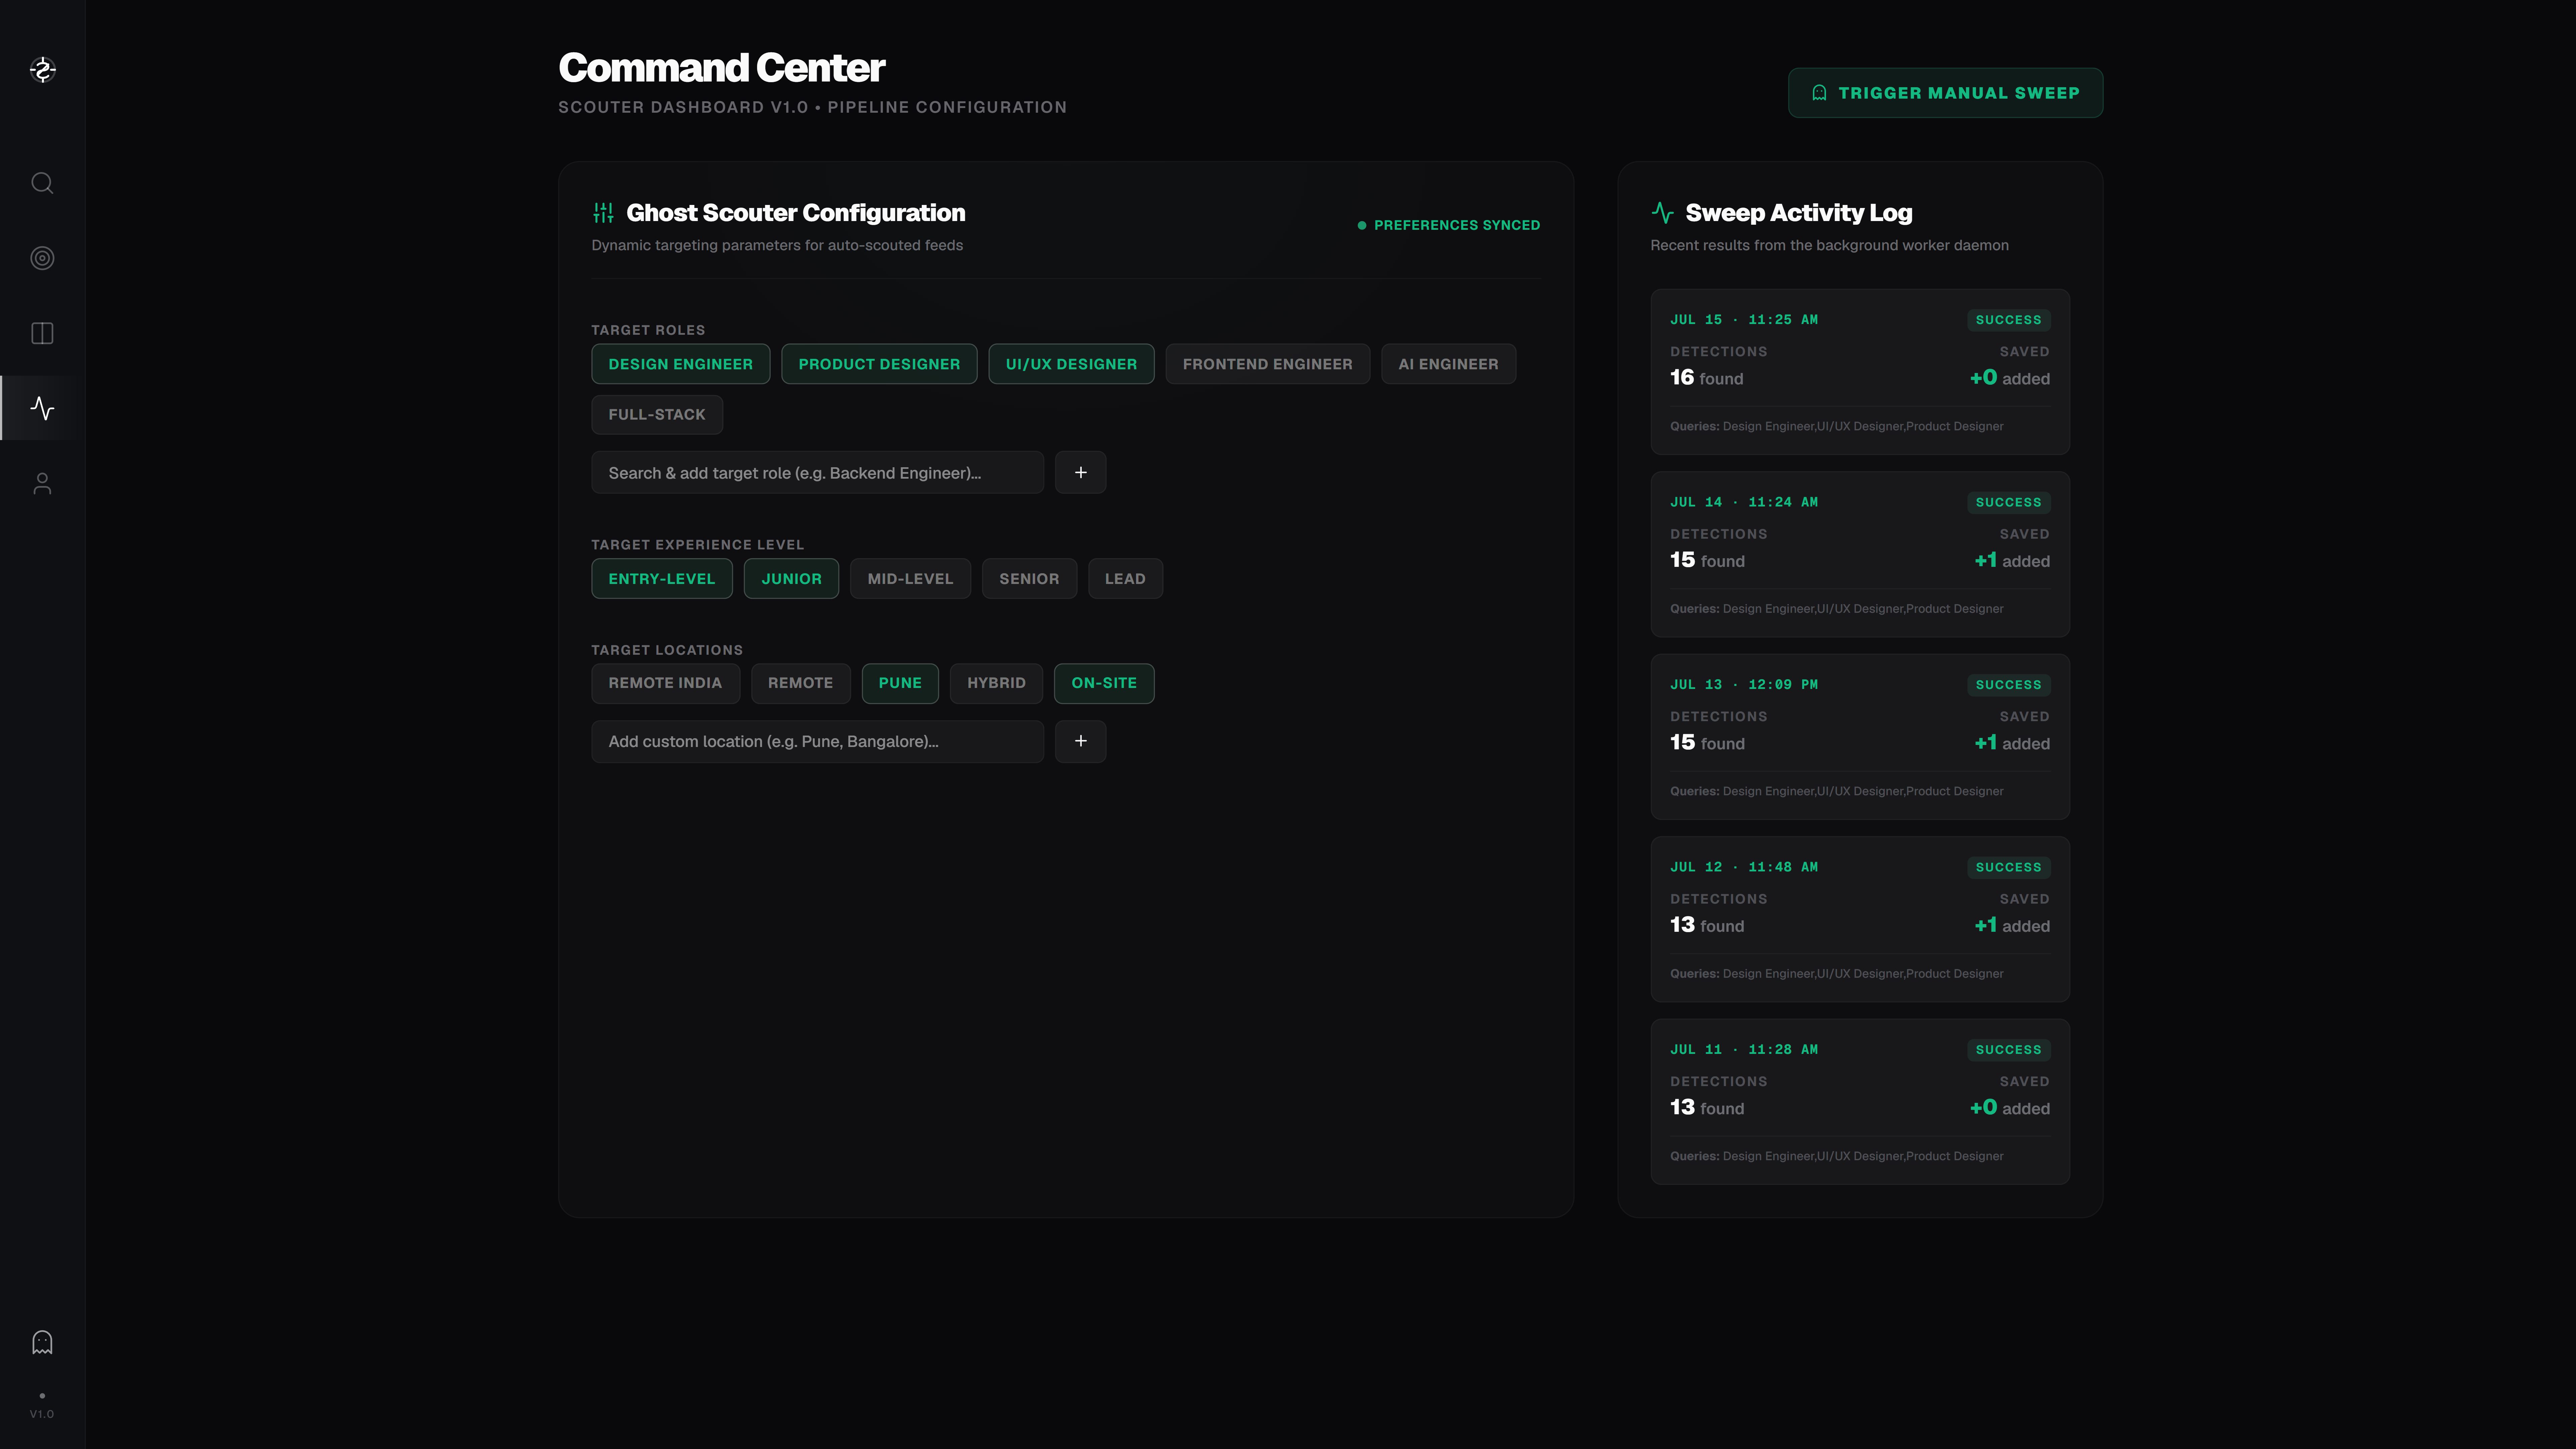2576x1449 pixels.
Task: Click the Target Roles section label
Action: [x=648, y=330]
